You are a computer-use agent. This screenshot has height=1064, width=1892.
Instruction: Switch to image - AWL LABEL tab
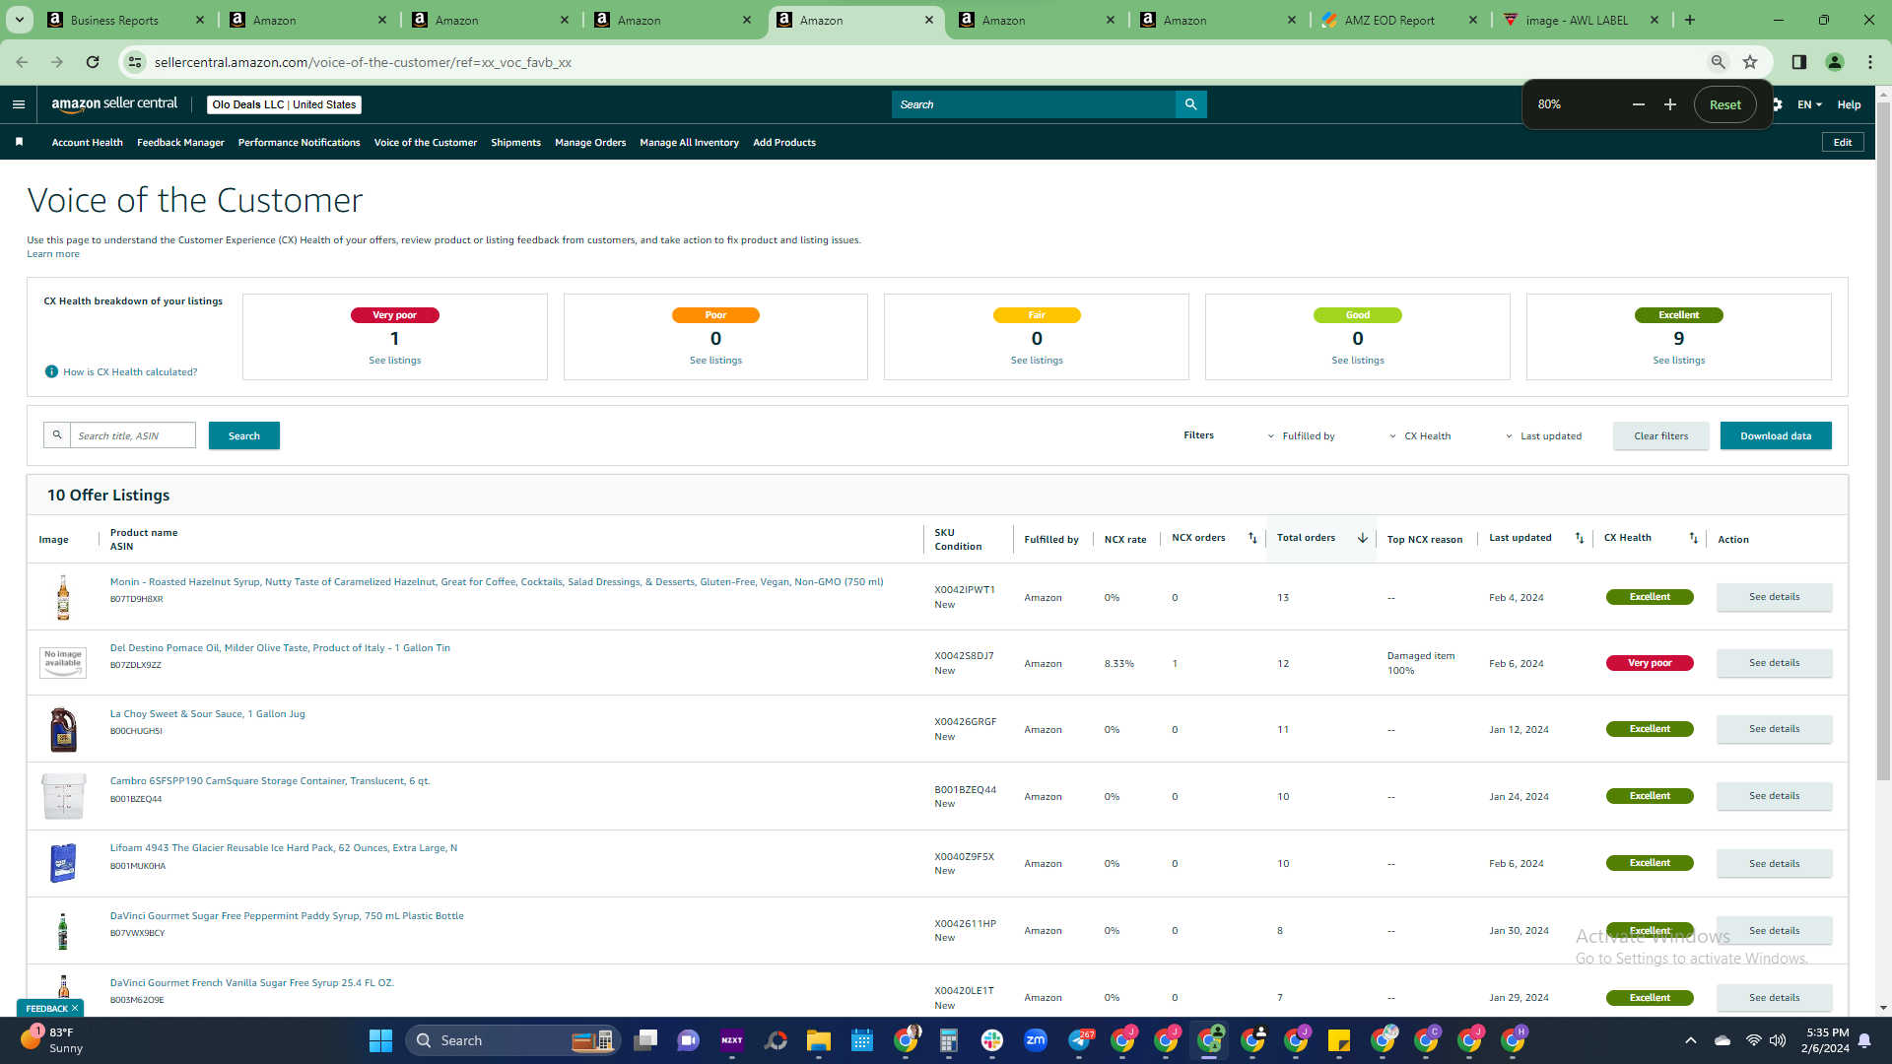[1577, 20]
